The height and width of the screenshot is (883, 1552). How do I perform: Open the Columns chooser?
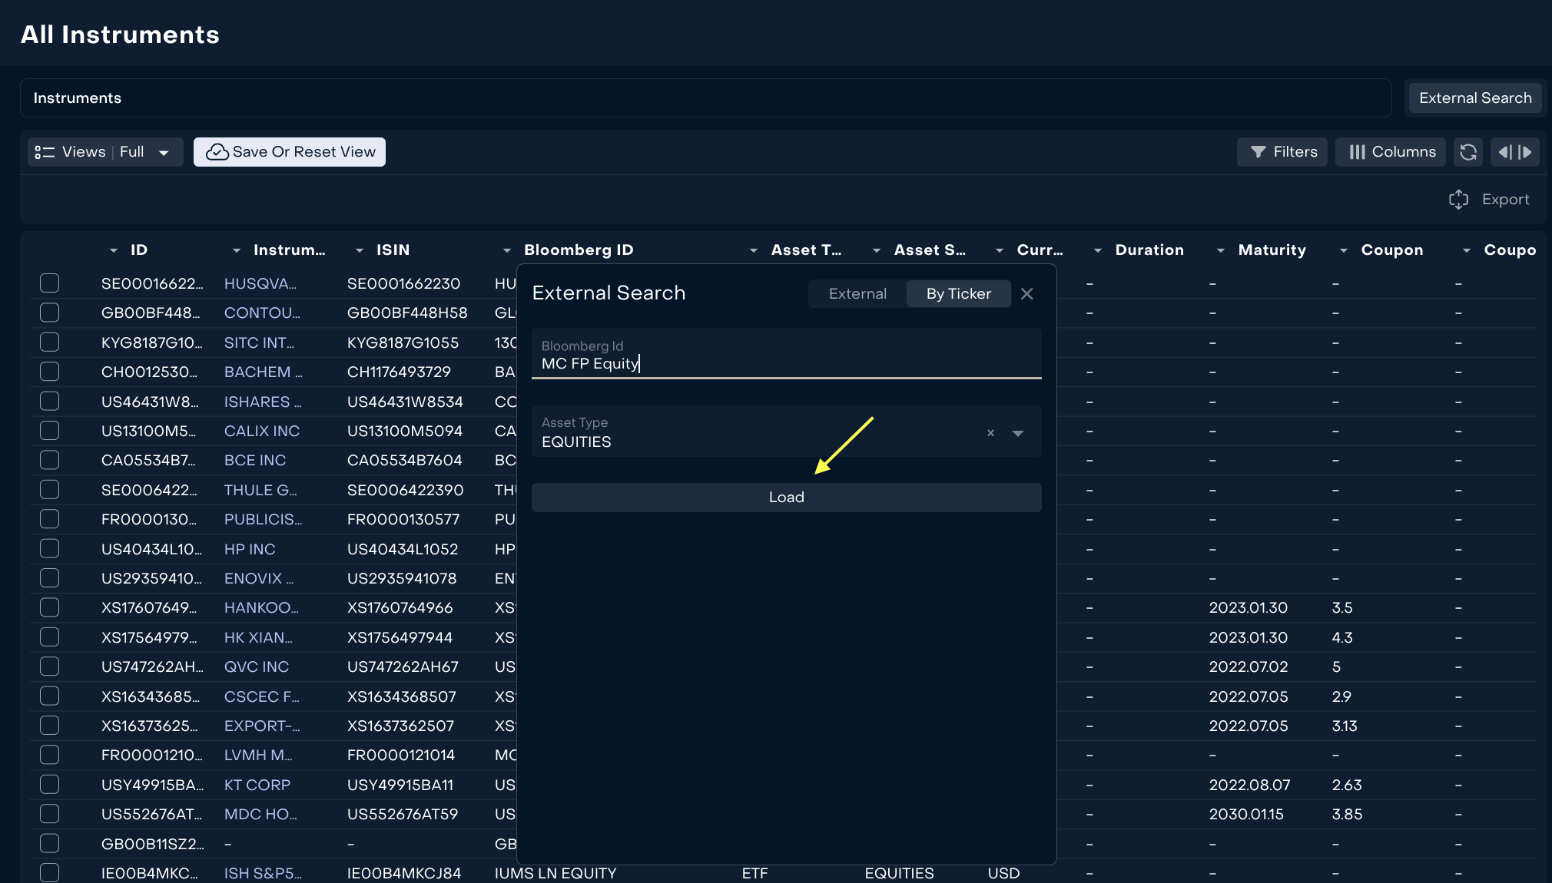tap(1391, 152)
